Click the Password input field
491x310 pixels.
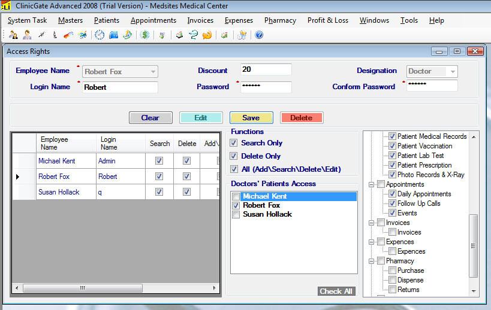tap(266, 87)
